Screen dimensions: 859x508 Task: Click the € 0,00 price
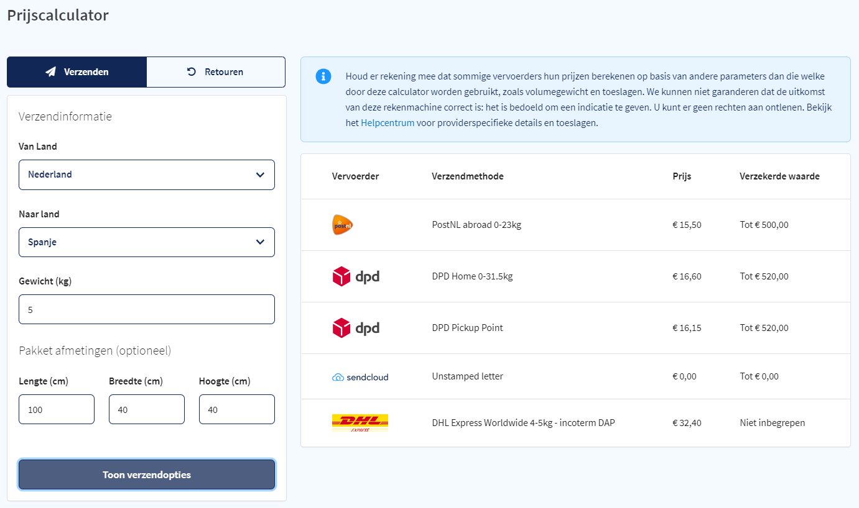pyautogui.click(x=684, y=376)
